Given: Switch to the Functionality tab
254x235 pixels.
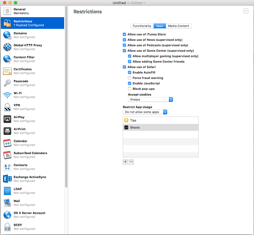Looking at the screenshot, I should 142,26.
